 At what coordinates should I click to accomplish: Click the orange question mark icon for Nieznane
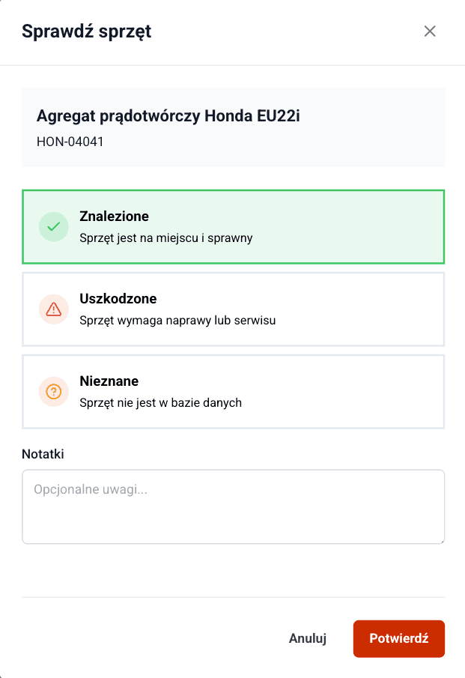tap(53, 391)
